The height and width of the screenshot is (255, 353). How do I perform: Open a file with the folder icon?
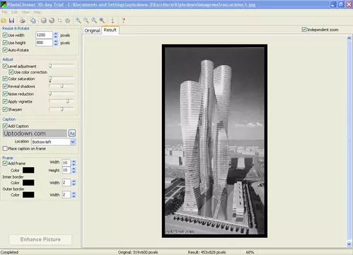tap(4, 21)
